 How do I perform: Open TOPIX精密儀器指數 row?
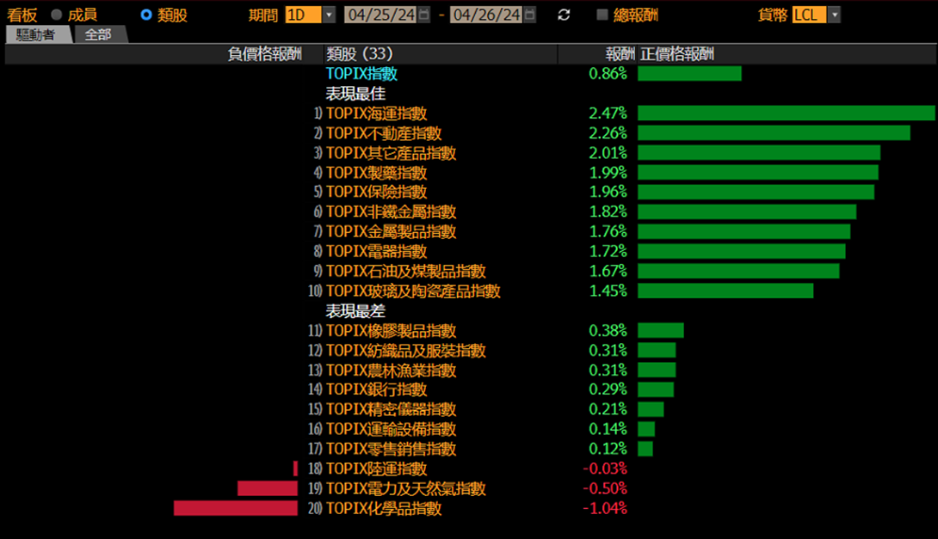click(391, 409)
